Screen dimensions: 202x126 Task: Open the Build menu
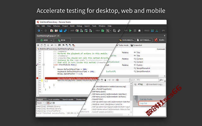coord(72,26)
